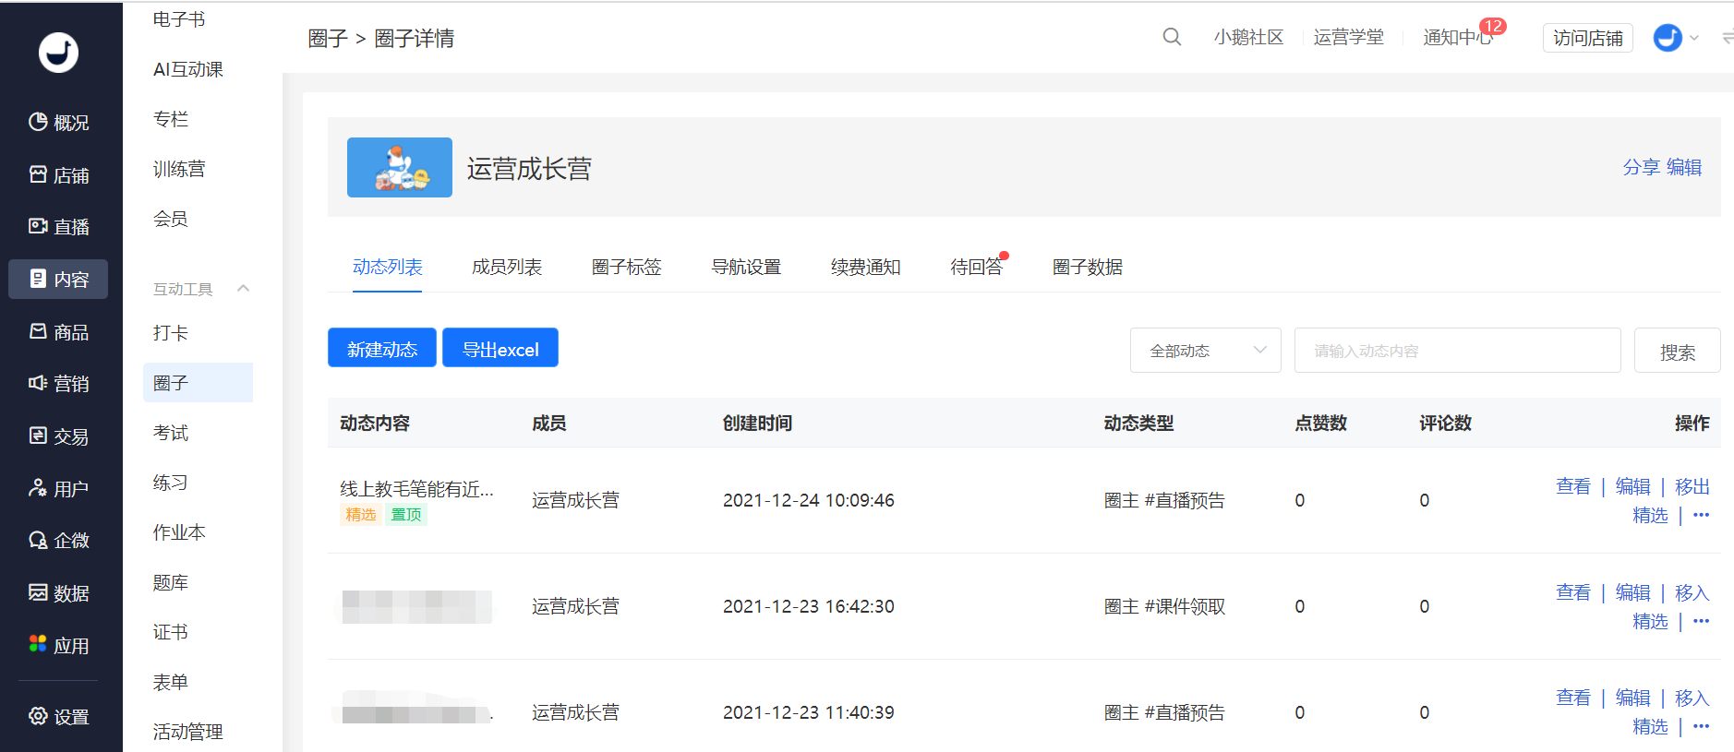Viewport: 1734px width, 752px height.
Task: Collapse the 互动工具 menu group
Action: (x=244, y=289)
